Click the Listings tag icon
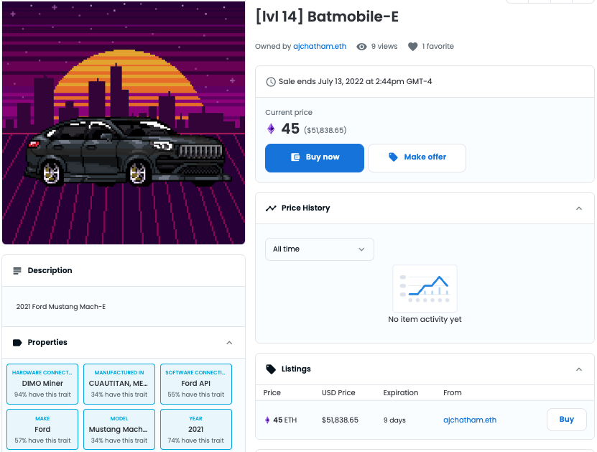This screenshot has width=597, height=452. pos(271,369)
